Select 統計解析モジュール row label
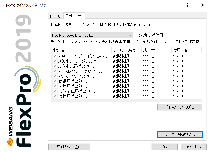This screenshot has width=211, height=152. click(74, 96)
